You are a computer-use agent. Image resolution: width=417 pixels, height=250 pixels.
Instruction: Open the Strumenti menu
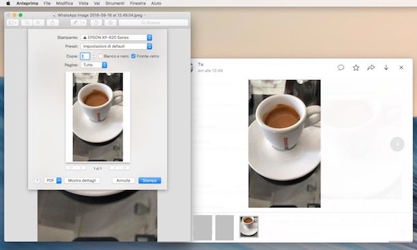tap(115, 3)
